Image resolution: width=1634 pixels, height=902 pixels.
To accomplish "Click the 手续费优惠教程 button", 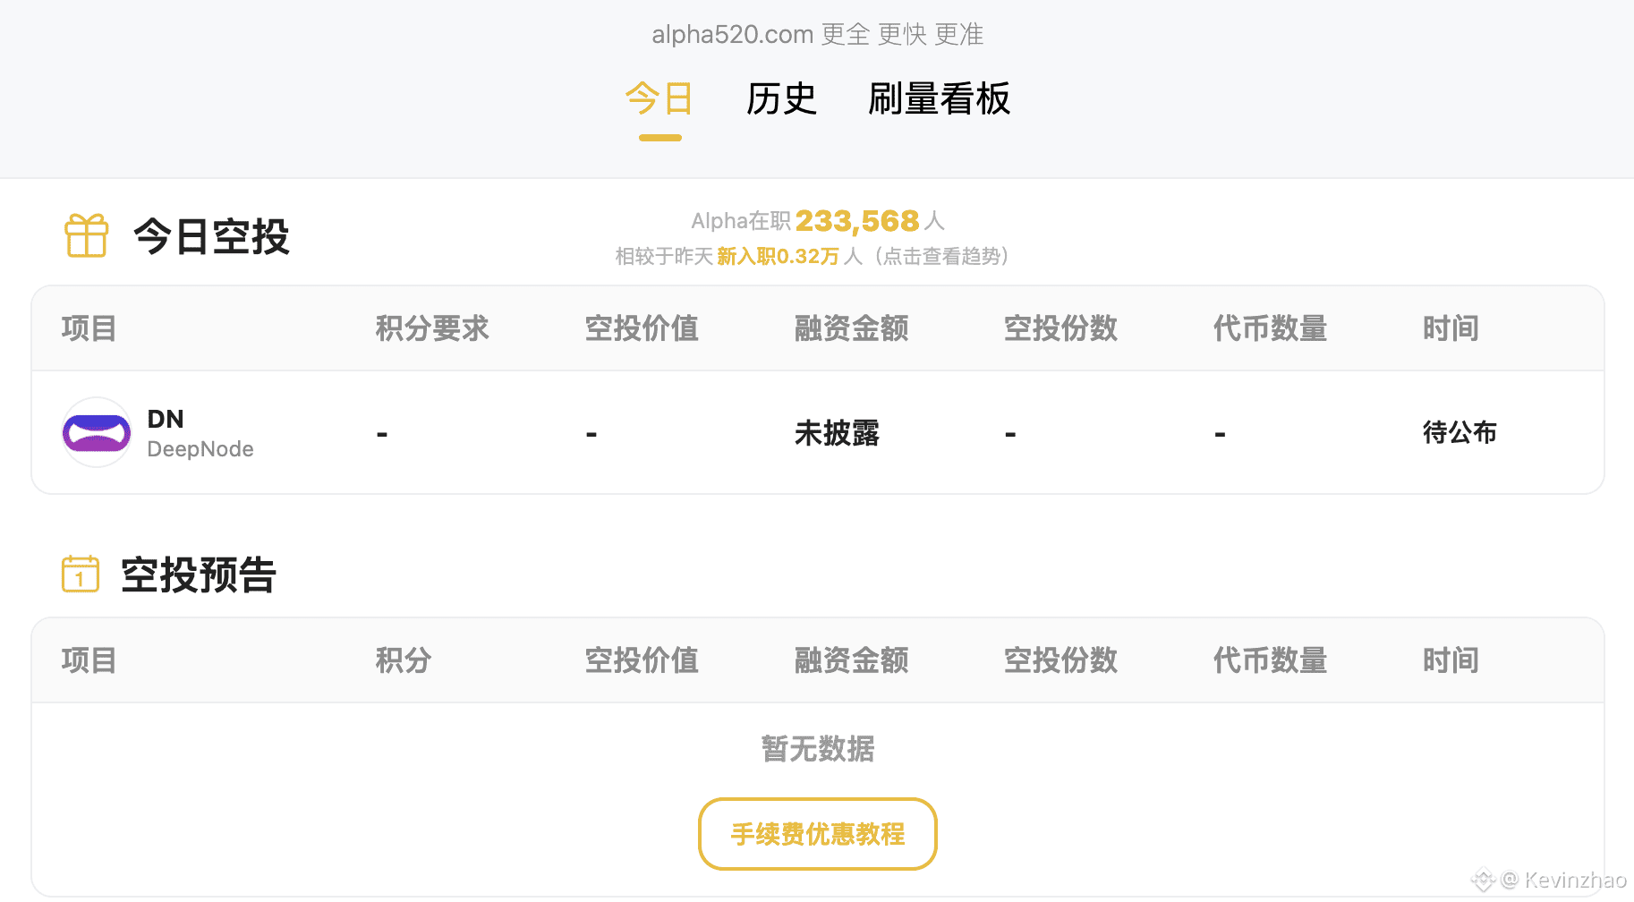I will pos(817,834).
